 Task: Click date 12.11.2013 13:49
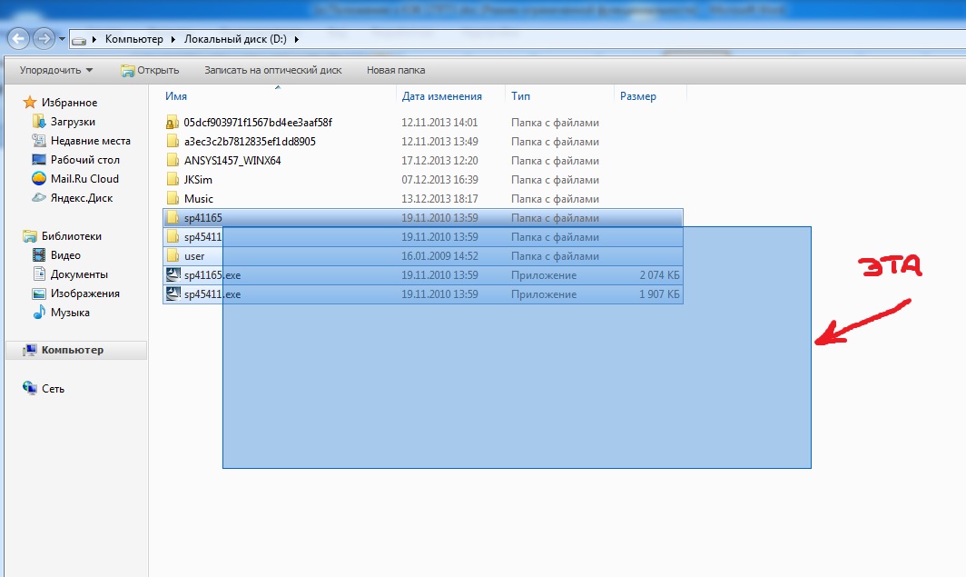click(439, 141)
